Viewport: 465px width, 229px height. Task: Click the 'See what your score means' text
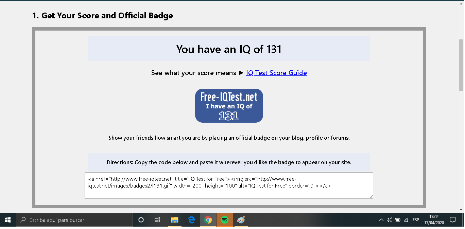coord(193,73)
